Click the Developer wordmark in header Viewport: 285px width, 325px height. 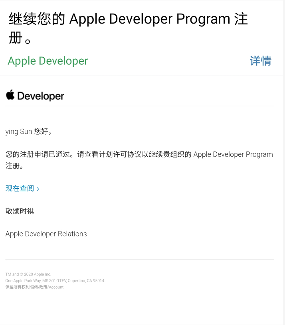point(41,96)
